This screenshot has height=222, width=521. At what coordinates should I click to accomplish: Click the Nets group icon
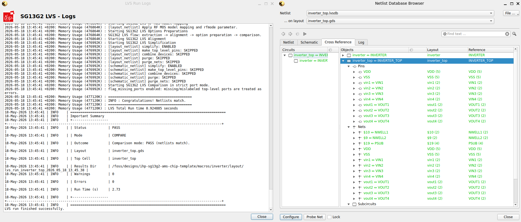point(354,127)
